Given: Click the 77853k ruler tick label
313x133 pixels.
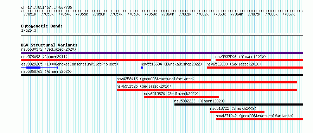Looking at the screenshot, I should (47, 14).
